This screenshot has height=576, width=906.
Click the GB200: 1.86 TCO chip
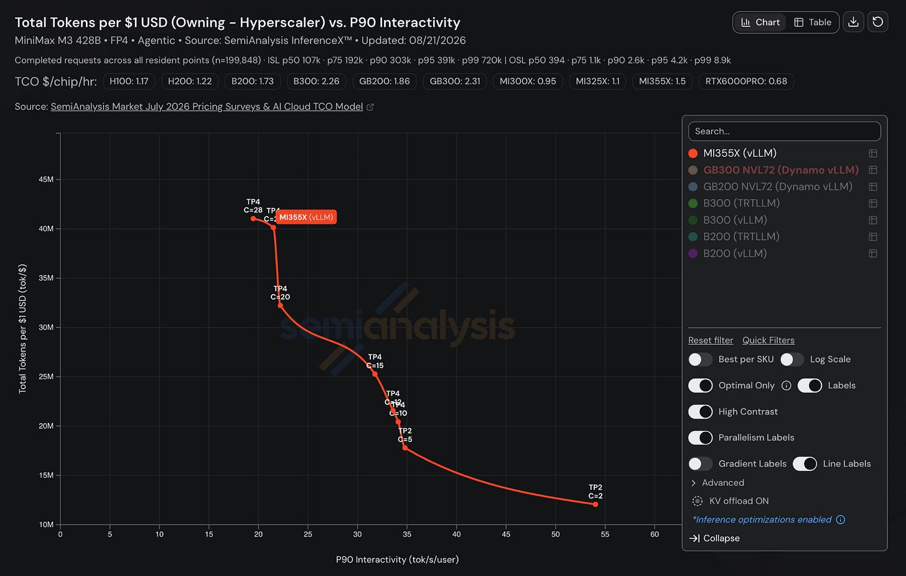385,81
